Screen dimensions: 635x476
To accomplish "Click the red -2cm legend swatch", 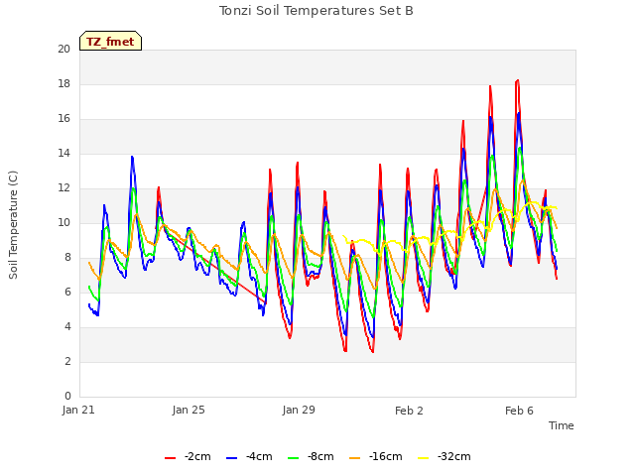I will pos(170,458).
